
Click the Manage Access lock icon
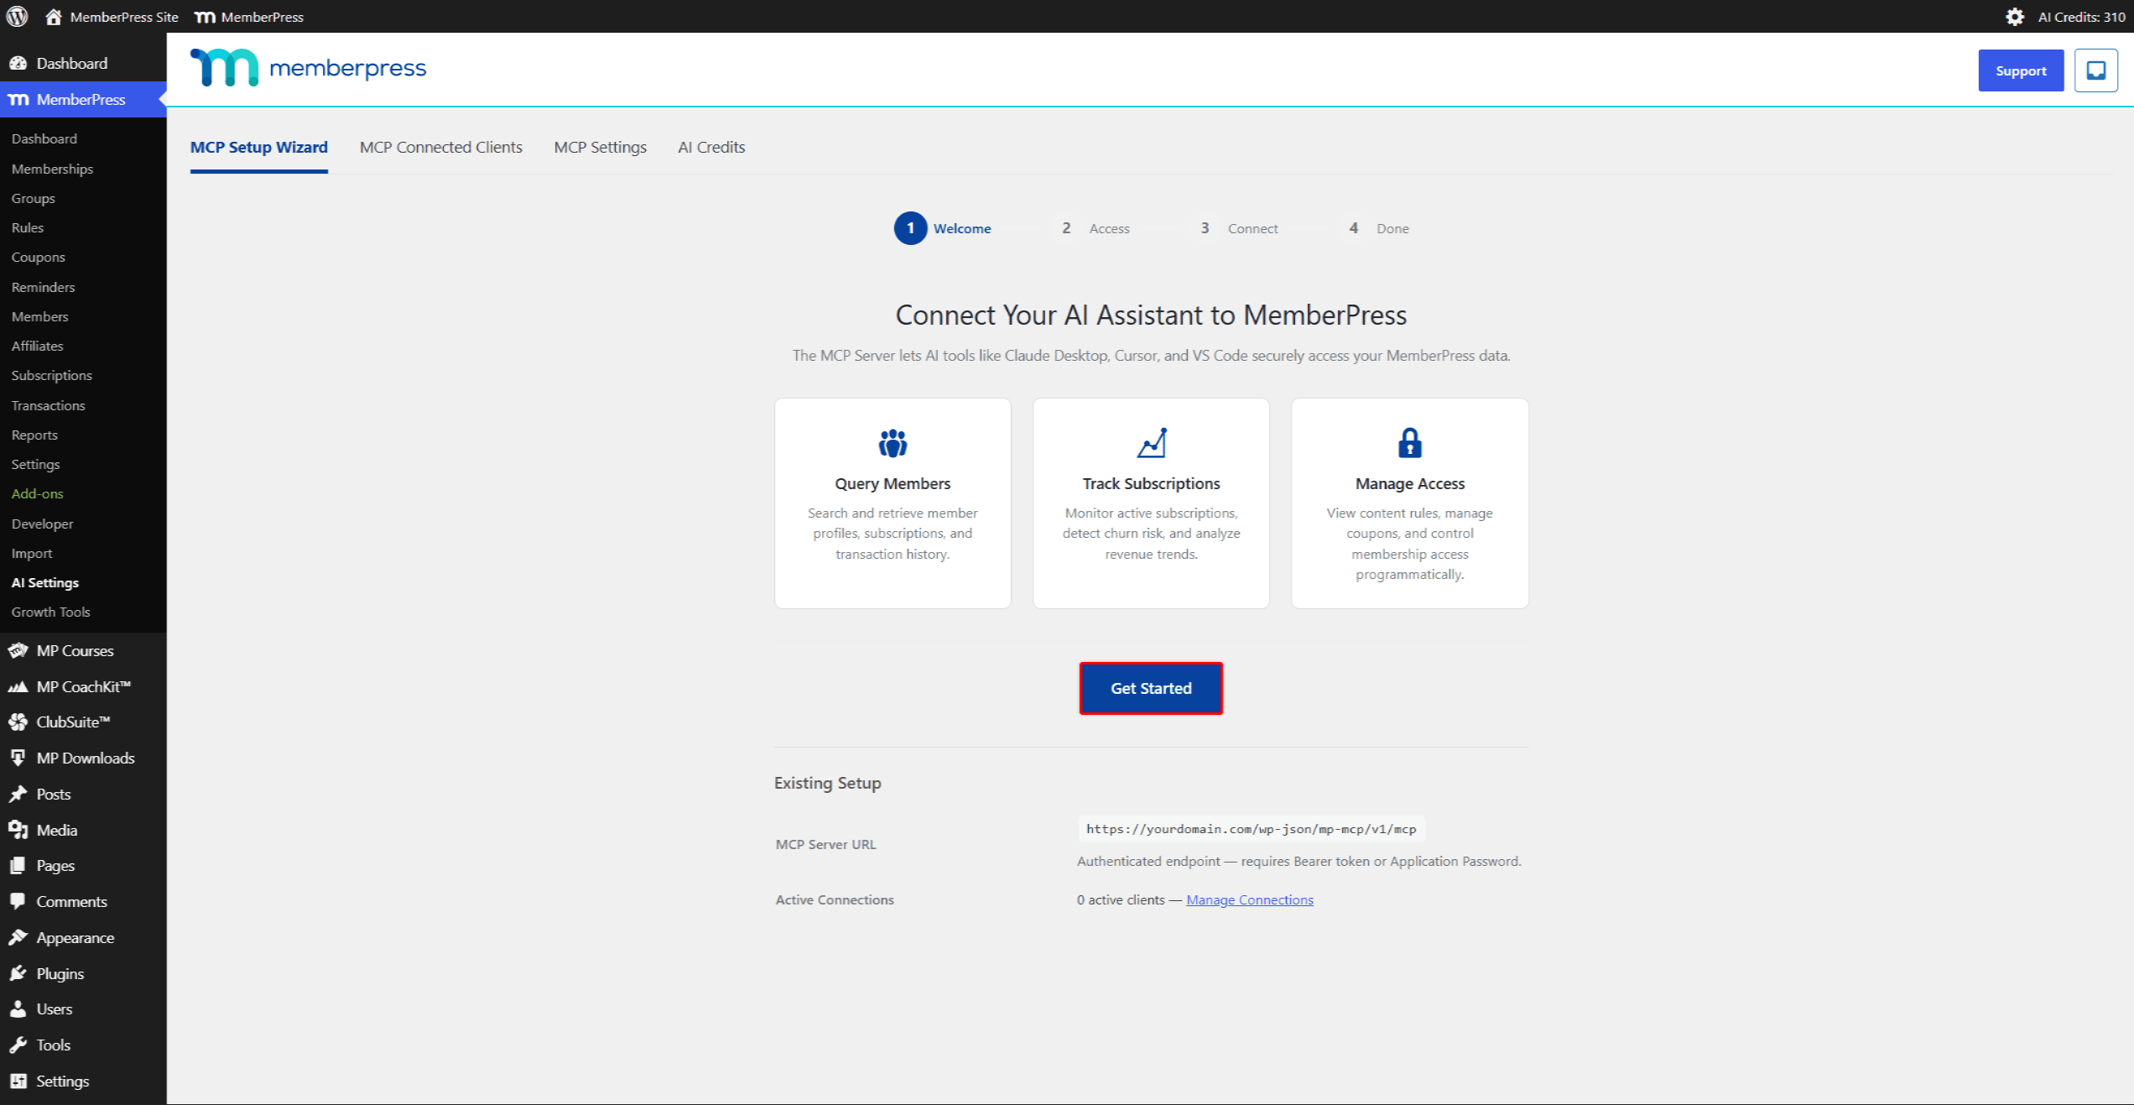[1409, 442]
